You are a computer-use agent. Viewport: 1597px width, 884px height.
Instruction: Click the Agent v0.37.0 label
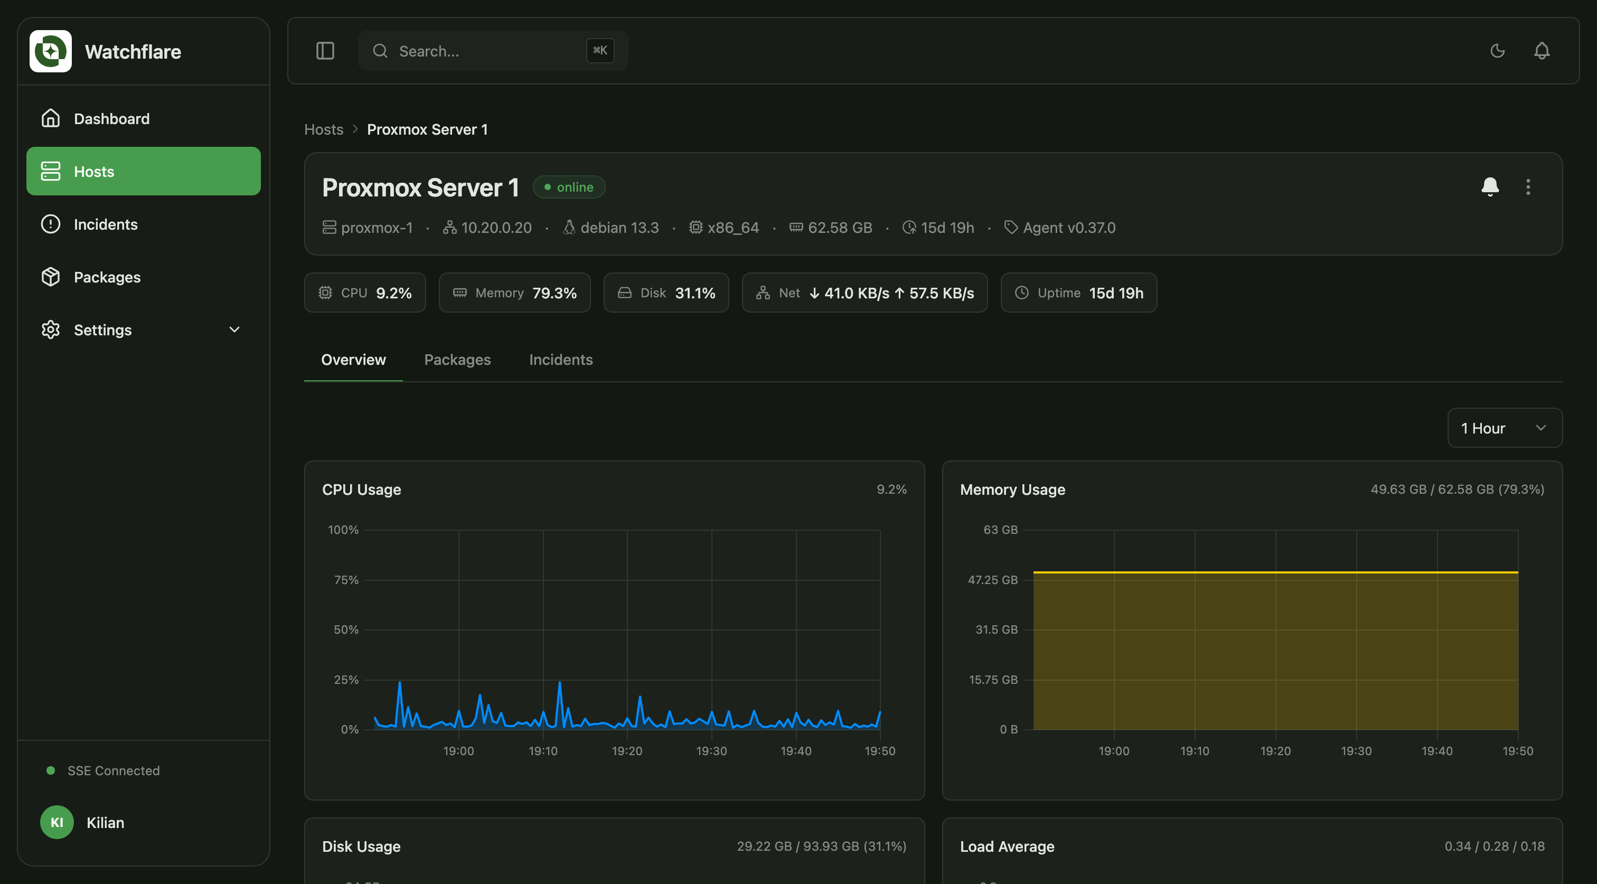click(1069, 228)
